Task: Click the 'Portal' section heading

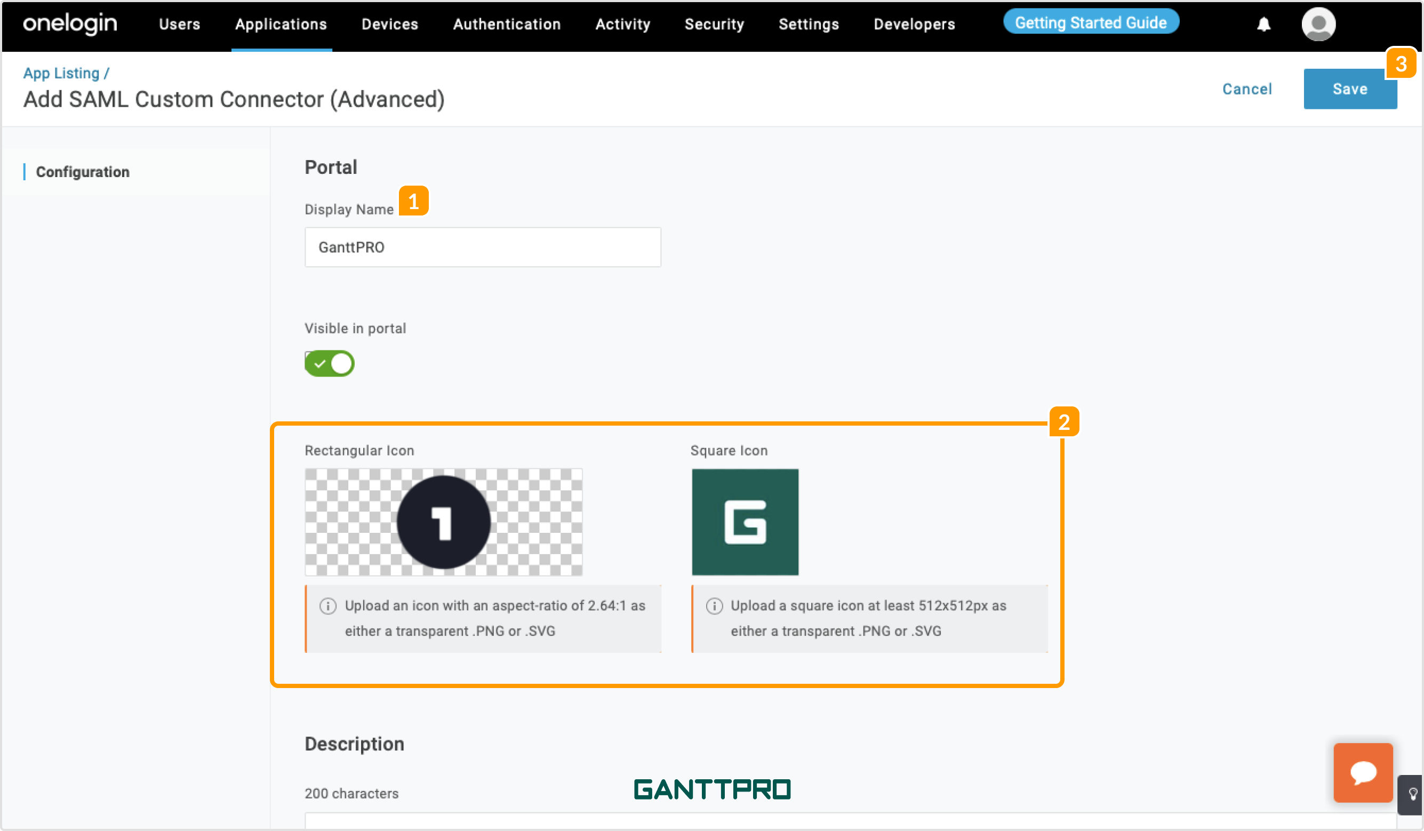Action: click(331, 167)
